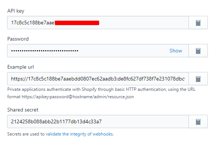Screen dimensions: 213x144
Task: Click inside the Example url field
Action: 98,79
